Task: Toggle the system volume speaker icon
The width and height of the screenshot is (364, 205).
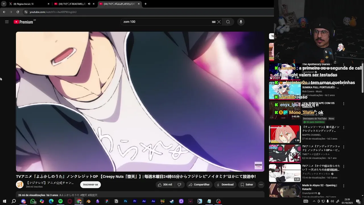Action: pos(332,201)
